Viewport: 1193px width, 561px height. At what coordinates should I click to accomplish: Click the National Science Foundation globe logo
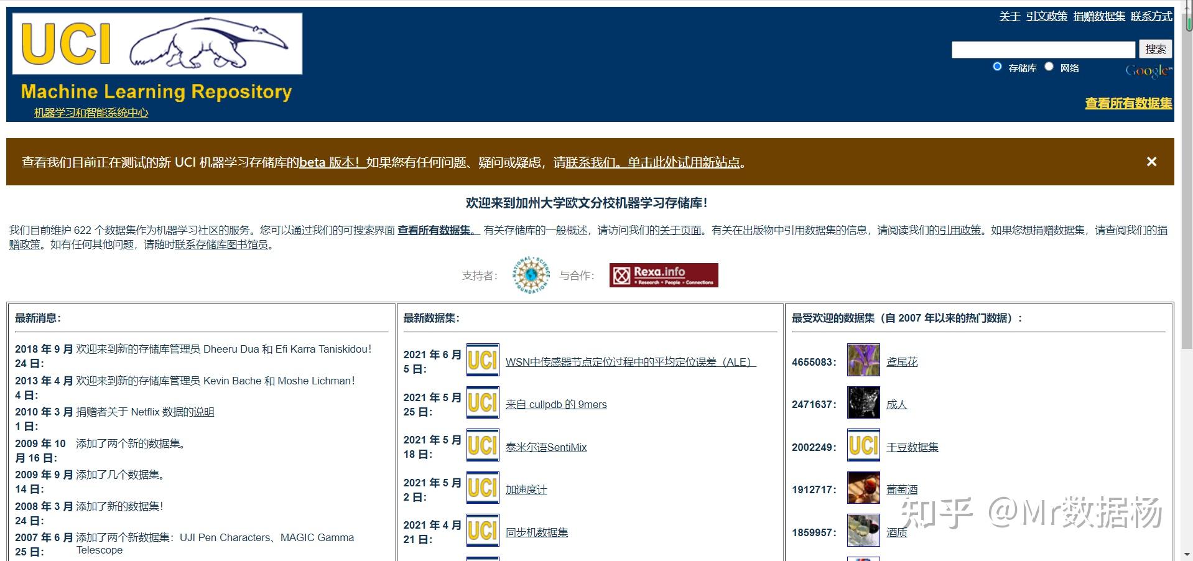(x=530, y=274)
